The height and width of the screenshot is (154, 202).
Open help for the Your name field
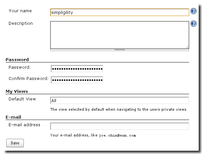tap(194, 11)
